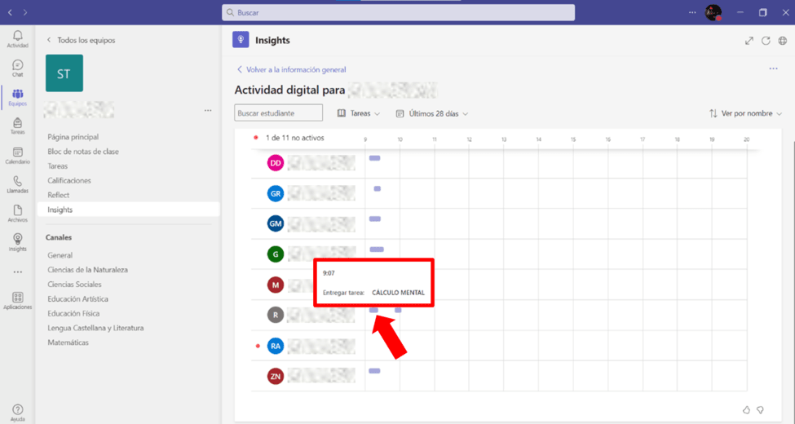Click the ST team avatar
This screenshot has width=795, height=424.
64,73
